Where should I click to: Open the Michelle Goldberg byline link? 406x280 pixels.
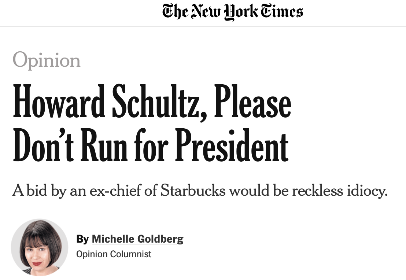pyautogui.click(x=137, y=239)
